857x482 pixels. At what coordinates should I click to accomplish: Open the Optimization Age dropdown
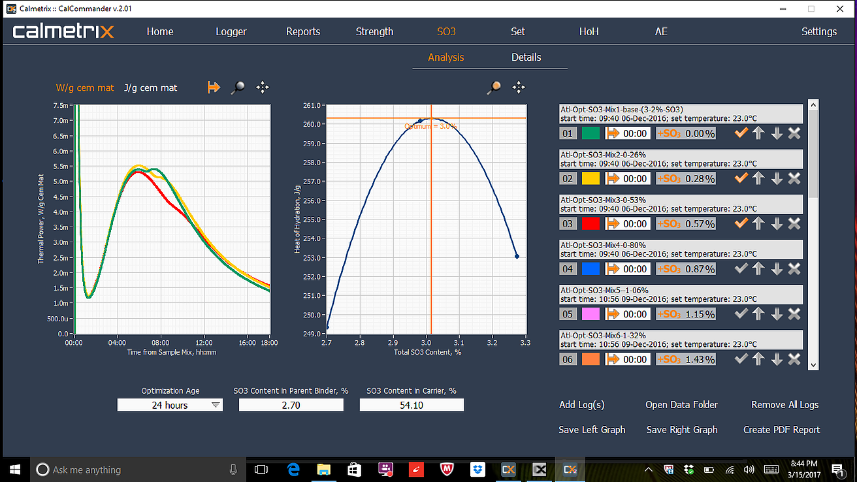(216, 406)
